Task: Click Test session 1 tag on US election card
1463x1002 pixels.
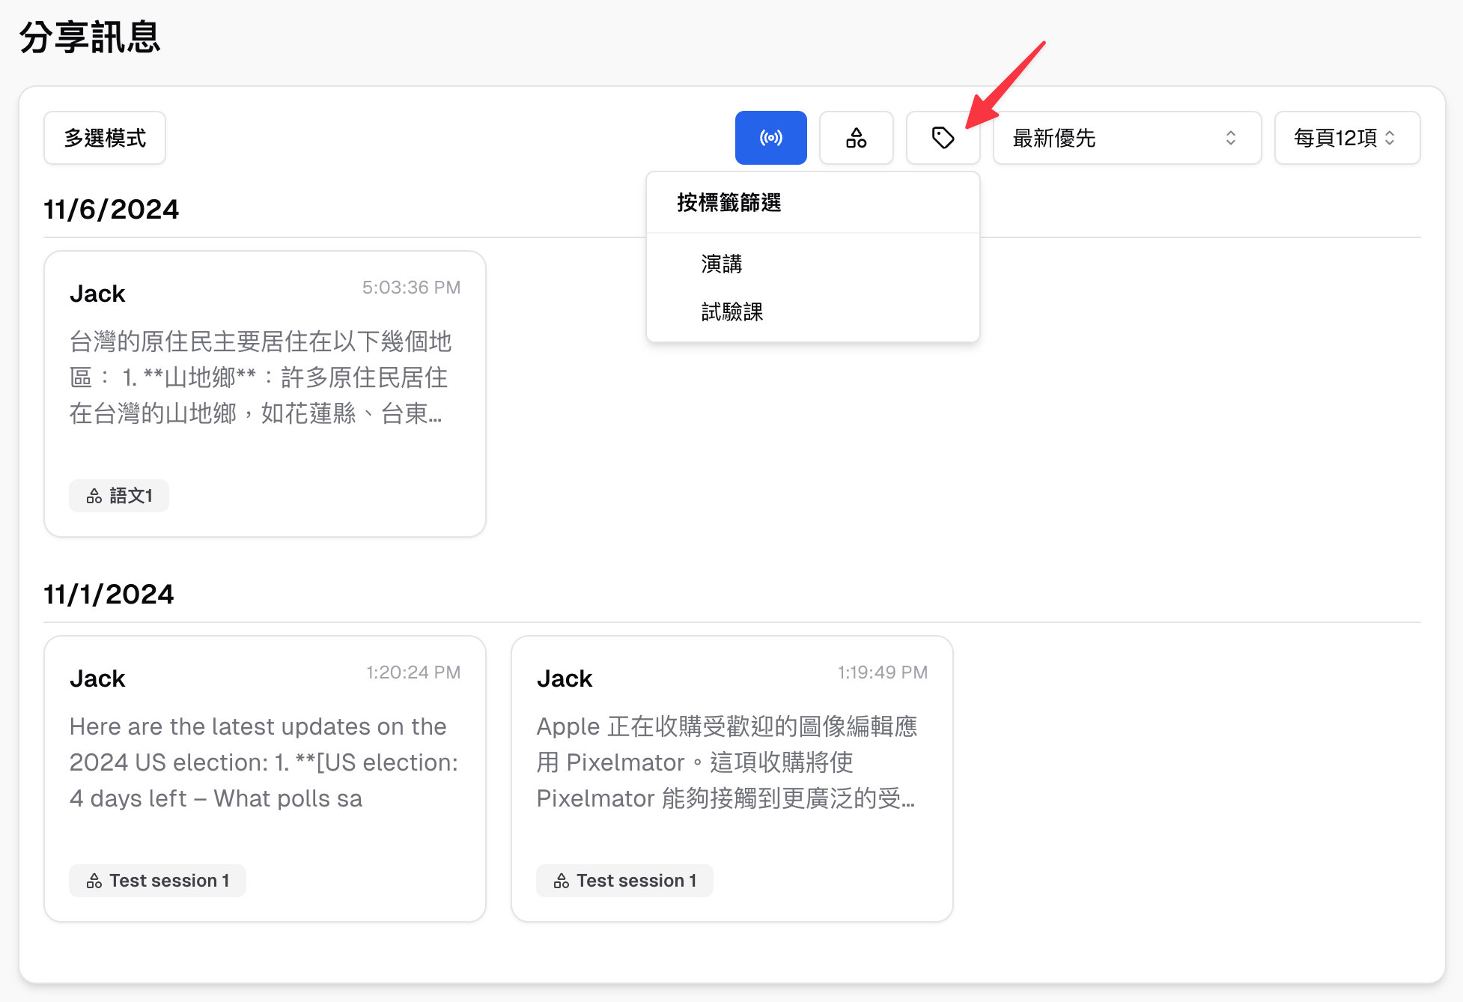Action: pyautogui.click(x=157, y=881)
